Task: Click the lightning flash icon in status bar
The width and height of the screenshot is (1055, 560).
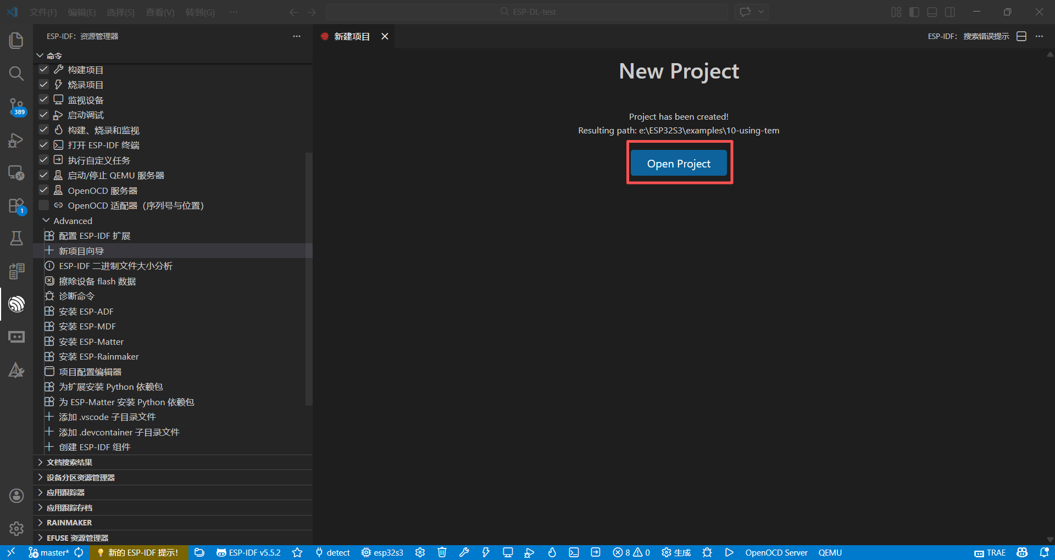Action: (x=486, y=552)
